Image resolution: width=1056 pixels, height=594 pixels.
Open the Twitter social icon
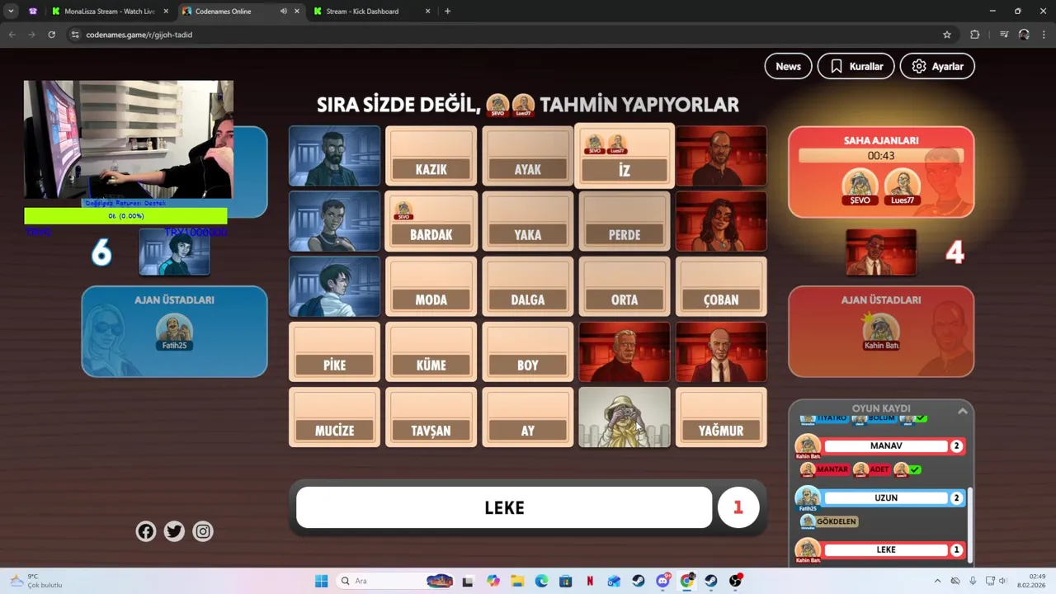tap(174, 531)
